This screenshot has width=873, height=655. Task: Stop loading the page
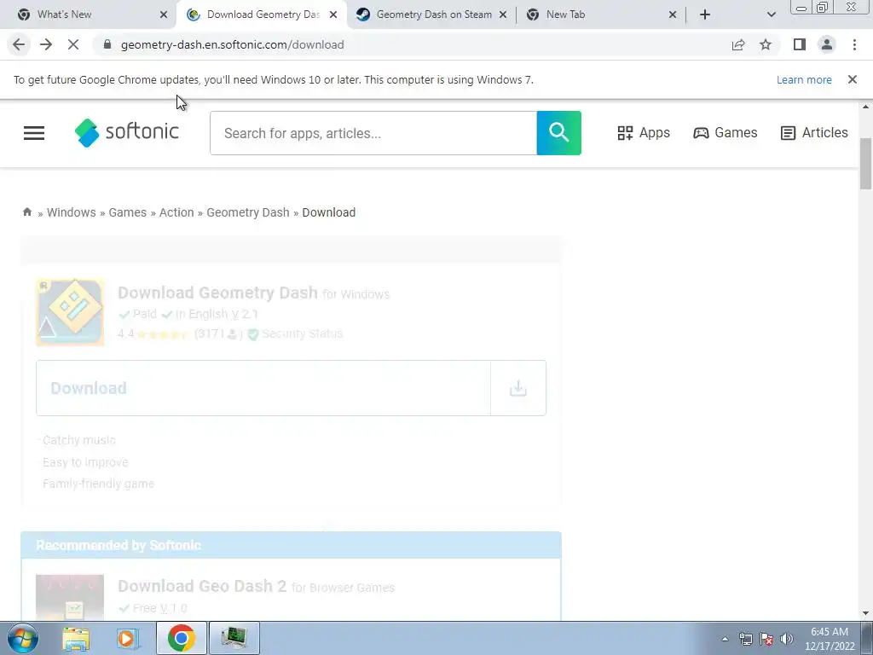(x=73, y=44)
